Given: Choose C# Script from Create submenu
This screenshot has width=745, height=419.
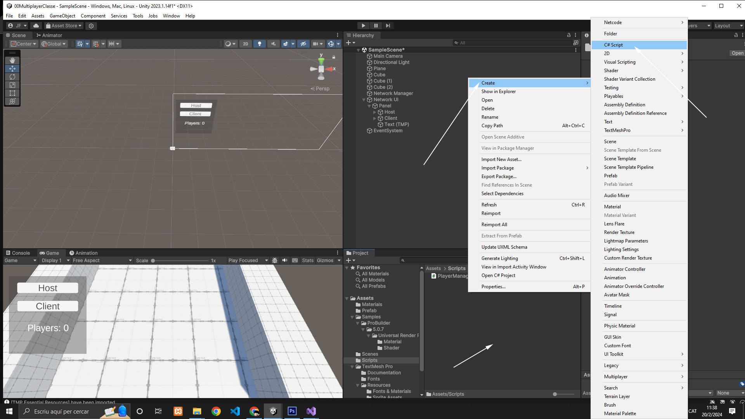Looking at the screenshot, I should pos(613,45).
